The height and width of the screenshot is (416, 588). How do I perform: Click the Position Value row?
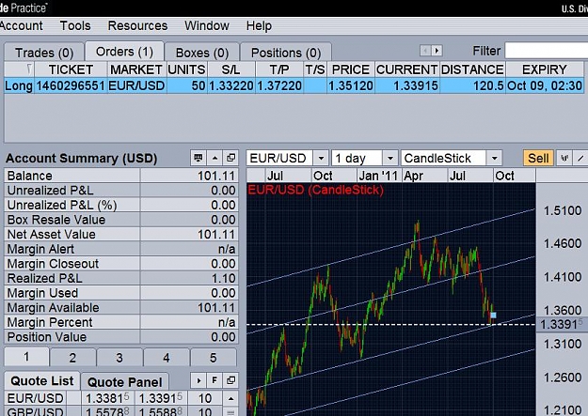pyautogui.click(x=121, y=336)
